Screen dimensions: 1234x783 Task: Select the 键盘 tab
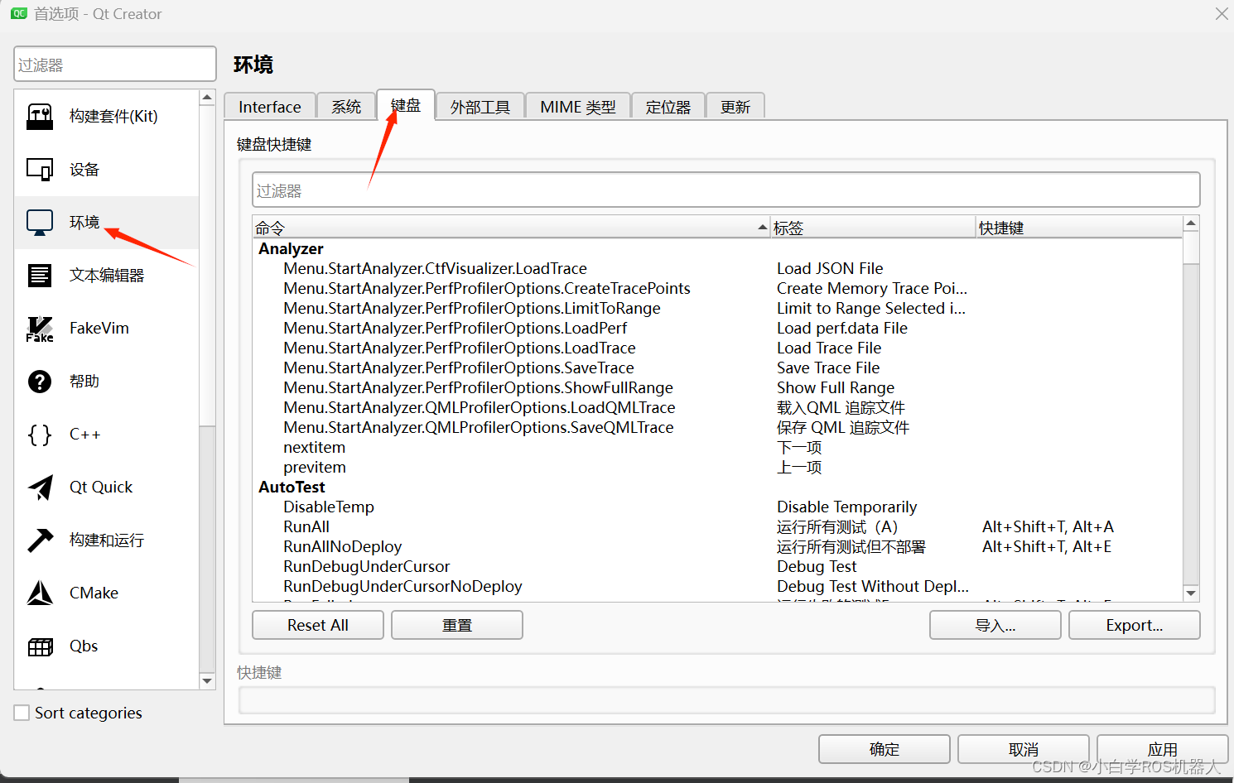[406, 105]
